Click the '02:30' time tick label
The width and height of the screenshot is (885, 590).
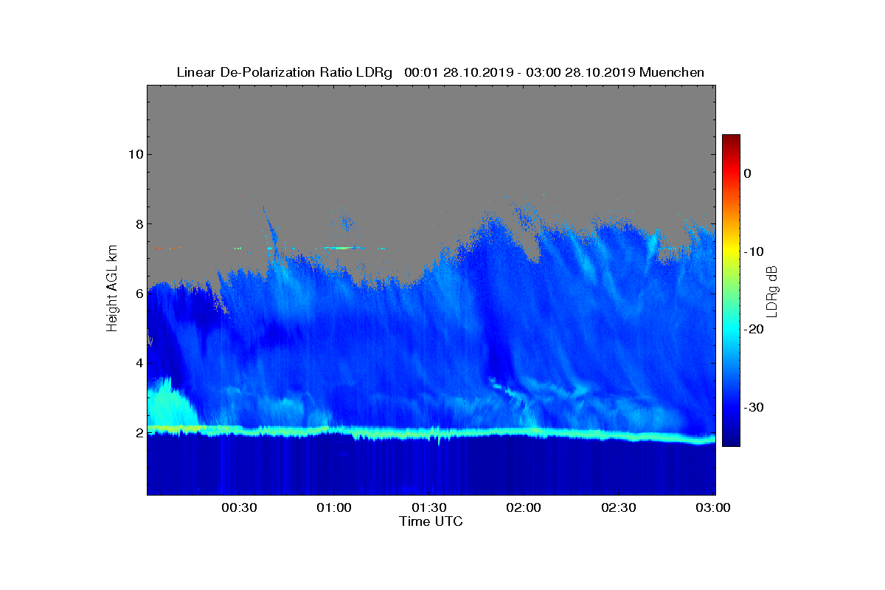(618, 507)
